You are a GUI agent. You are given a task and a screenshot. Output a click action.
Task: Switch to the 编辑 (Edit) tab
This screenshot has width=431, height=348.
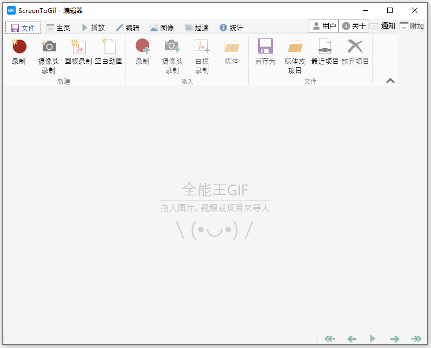tap(128, 28)
